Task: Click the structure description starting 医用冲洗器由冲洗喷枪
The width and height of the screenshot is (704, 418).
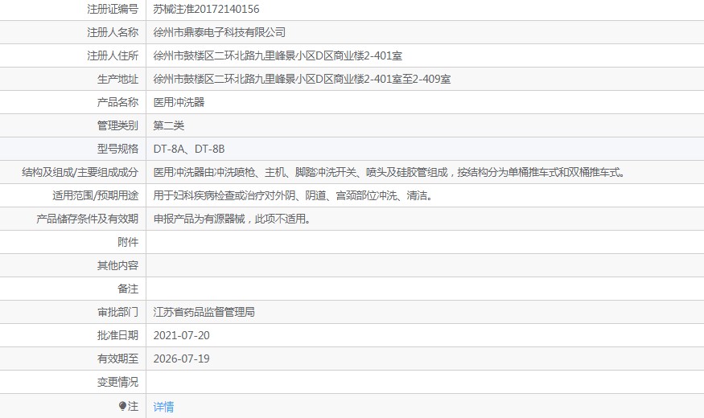Action: [x=389, y=172]
